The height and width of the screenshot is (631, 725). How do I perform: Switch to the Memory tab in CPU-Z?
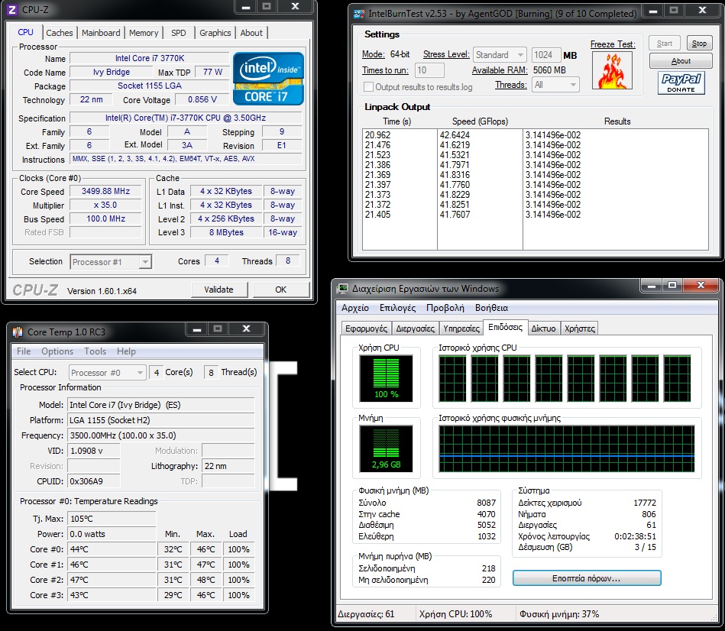(144, 33)
